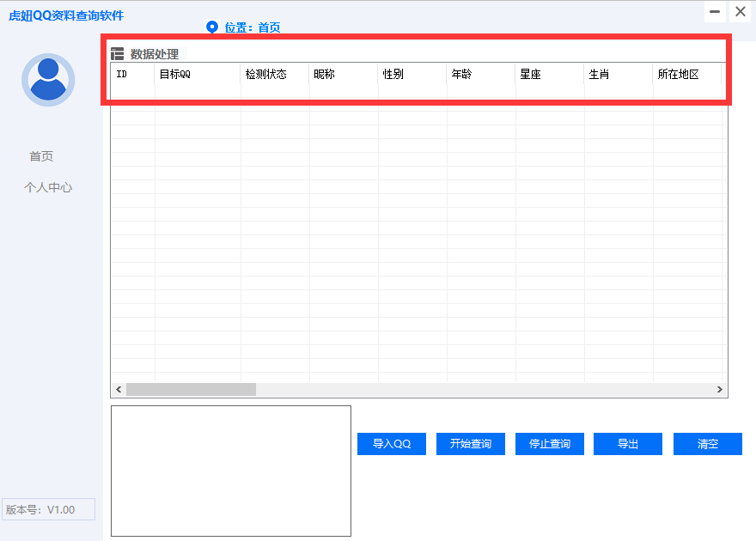Click the 位置: 首页 breadcrumb text
756x541 pixels.
pos(253,27)
